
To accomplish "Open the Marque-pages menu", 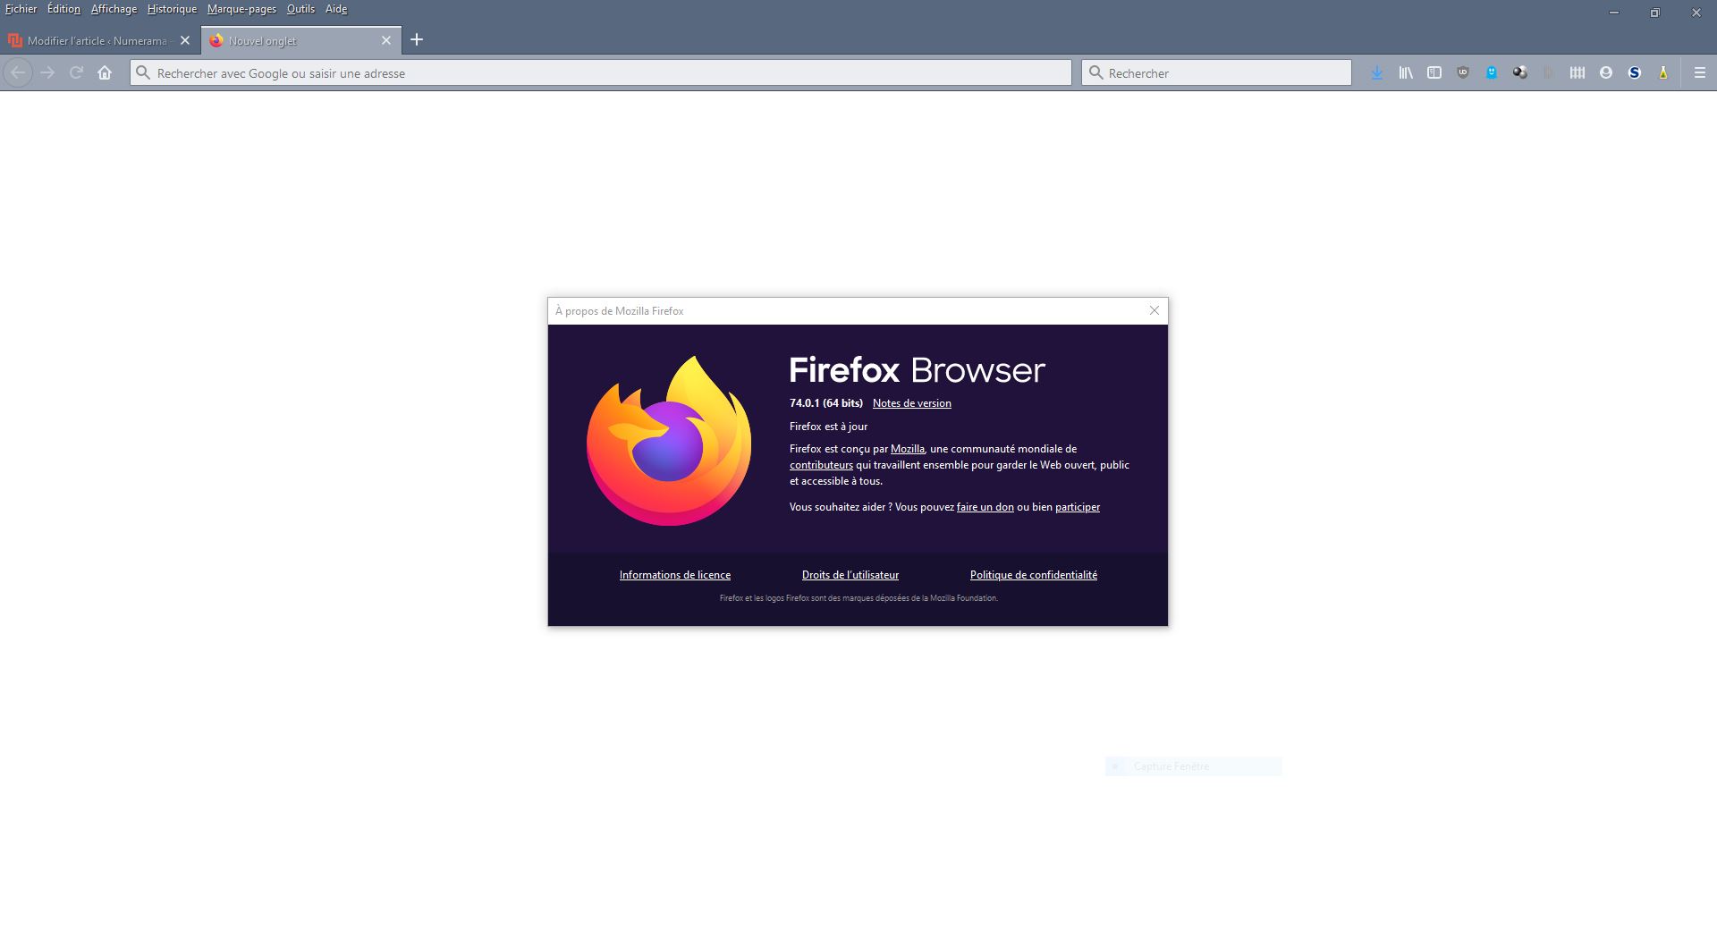I will (241, 9).
